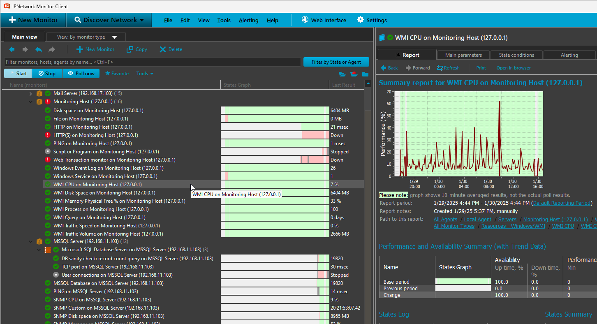The height and width of the screenshot is (324, 597).
Task: Collapse the Monitoring Host (127.0.0.1) tree node
Action: 30,102
